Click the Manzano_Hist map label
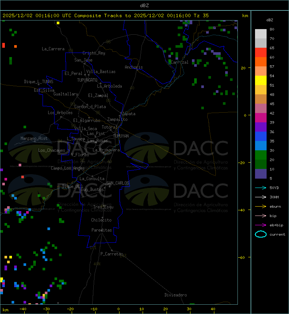Screen dimensions: 289x314 (x=34, y=138)
